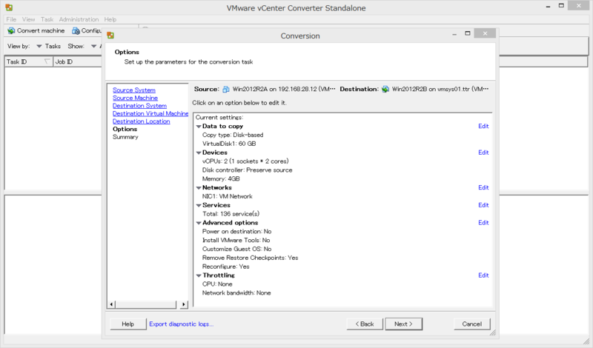
Task: Click 'Power on destination: No' row
Action: 236,231
